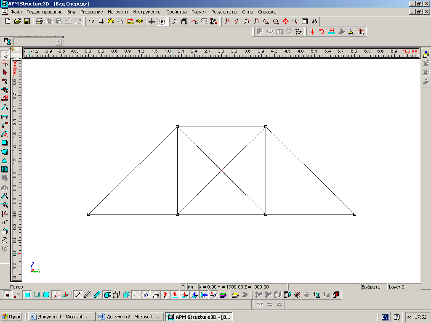This screenshot has height=323, width=431.
Task: Click the rotate view icon
Action: 315,21
